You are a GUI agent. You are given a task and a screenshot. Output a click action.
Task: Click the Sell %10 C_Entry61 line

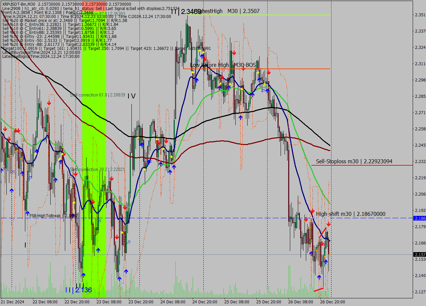[x=59, y=28]
